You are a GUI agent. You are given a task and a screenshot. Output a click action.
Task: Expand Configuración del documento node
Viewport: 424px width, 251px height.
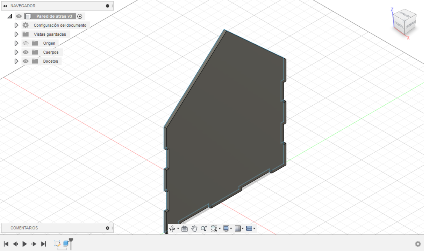[x=17, y=25]
